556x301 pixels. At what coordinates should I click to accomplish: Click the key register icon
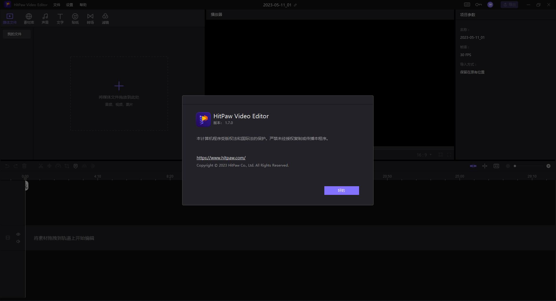coord(478,5)
